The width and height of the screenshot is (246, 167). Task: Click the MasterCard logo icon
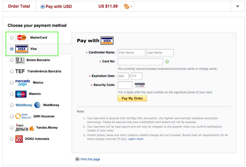(x=22, y=38)
